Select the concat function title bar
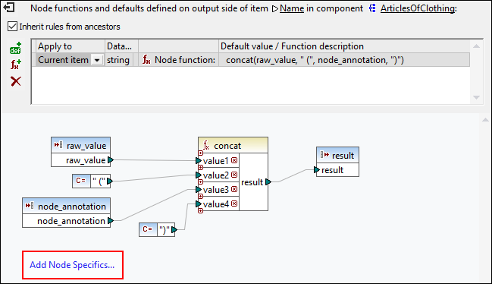Viewport: 492px width, 284px height. tap(233, 146)
